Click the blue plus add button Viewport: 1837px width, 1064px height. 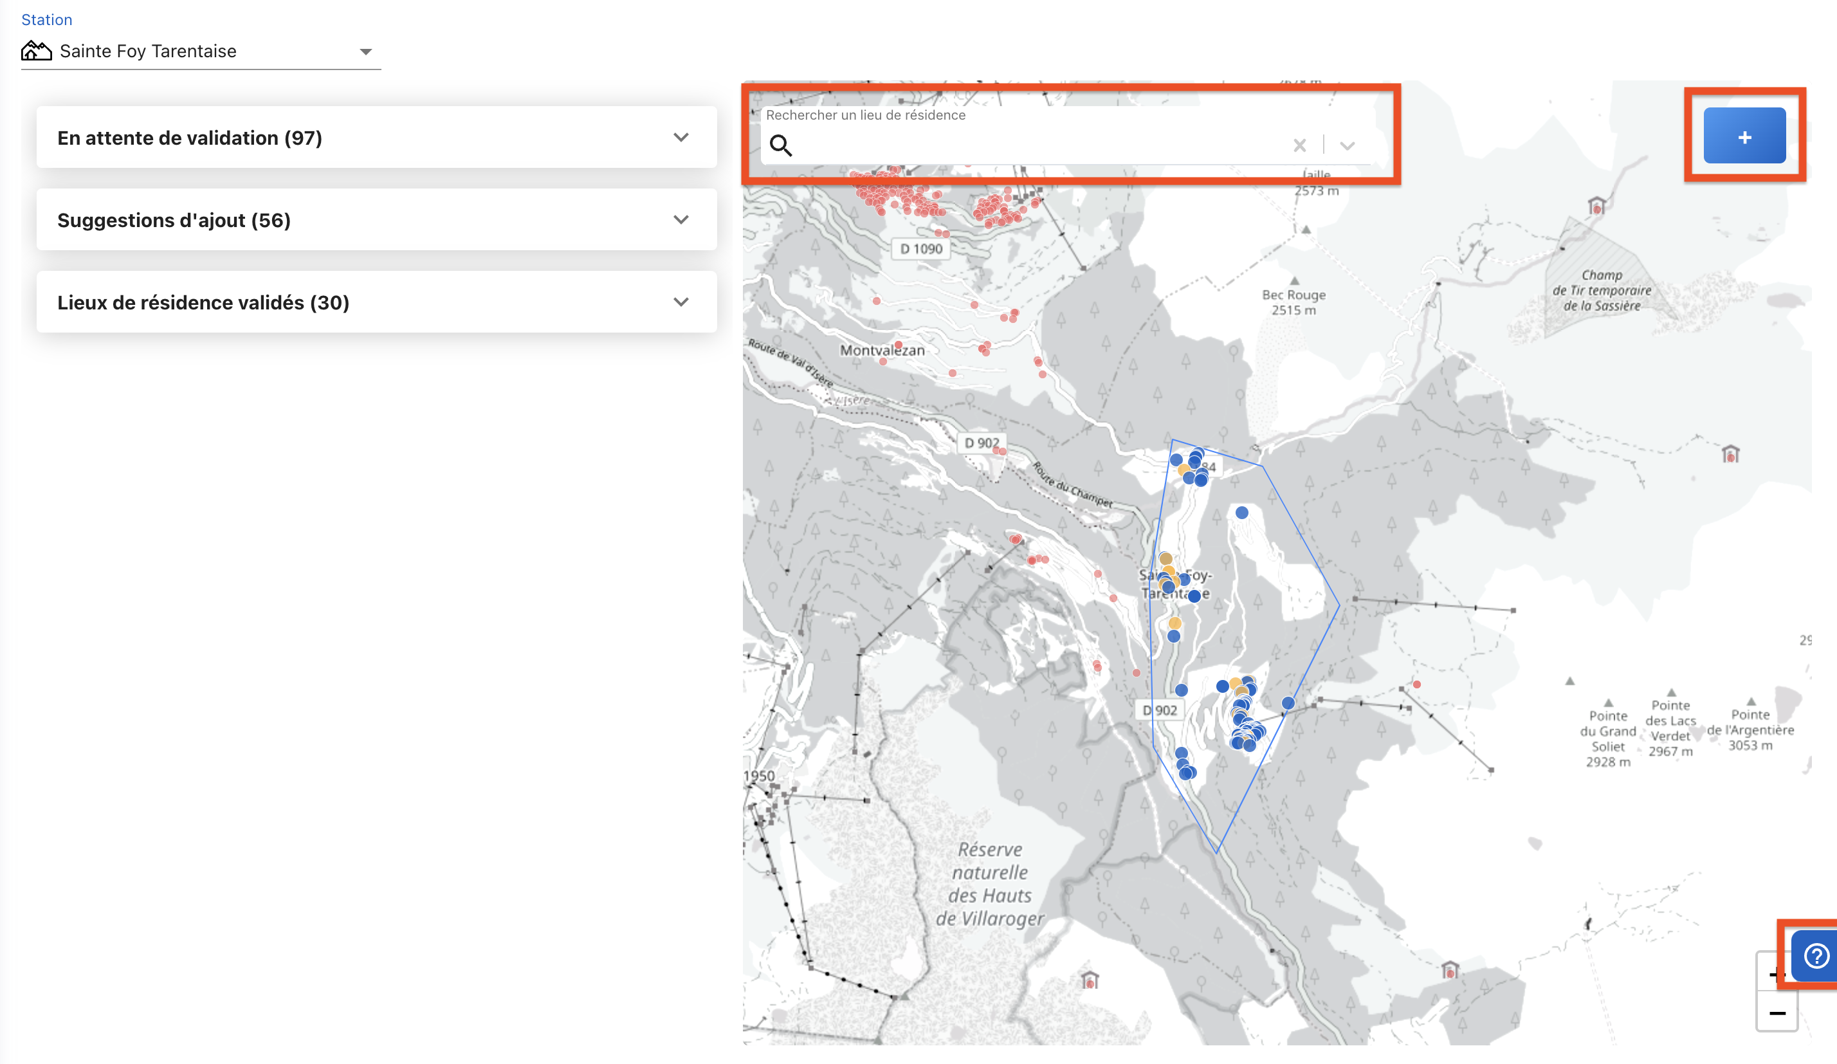1743,136
